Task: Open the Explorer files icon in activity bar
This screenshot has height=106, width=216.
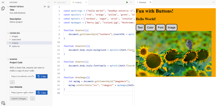Action: (x=3, y=9)
